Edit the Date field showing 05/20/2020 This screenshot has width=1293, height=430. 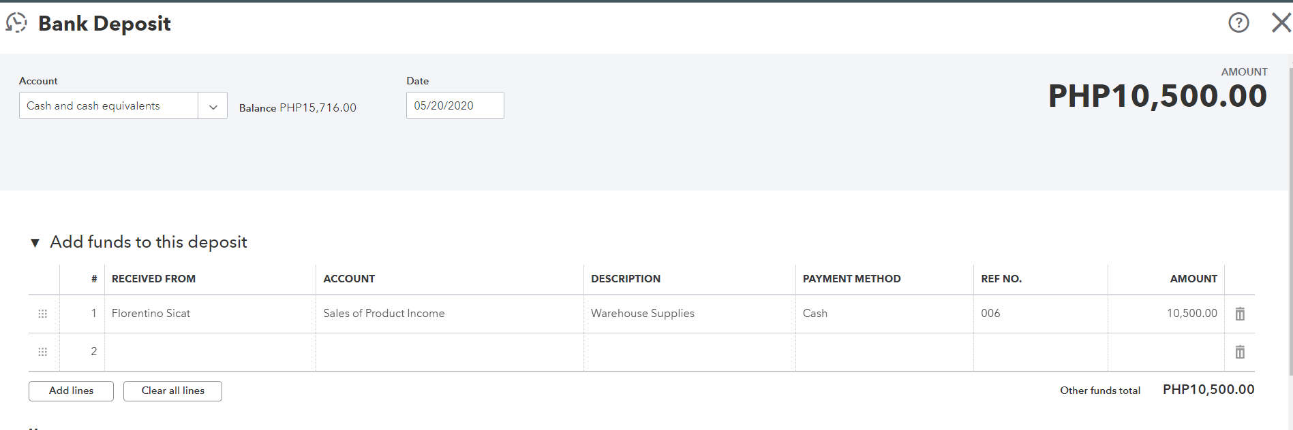(455, 105)
